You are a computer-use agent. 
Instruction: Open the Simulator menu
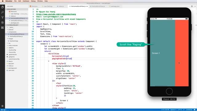9,1
